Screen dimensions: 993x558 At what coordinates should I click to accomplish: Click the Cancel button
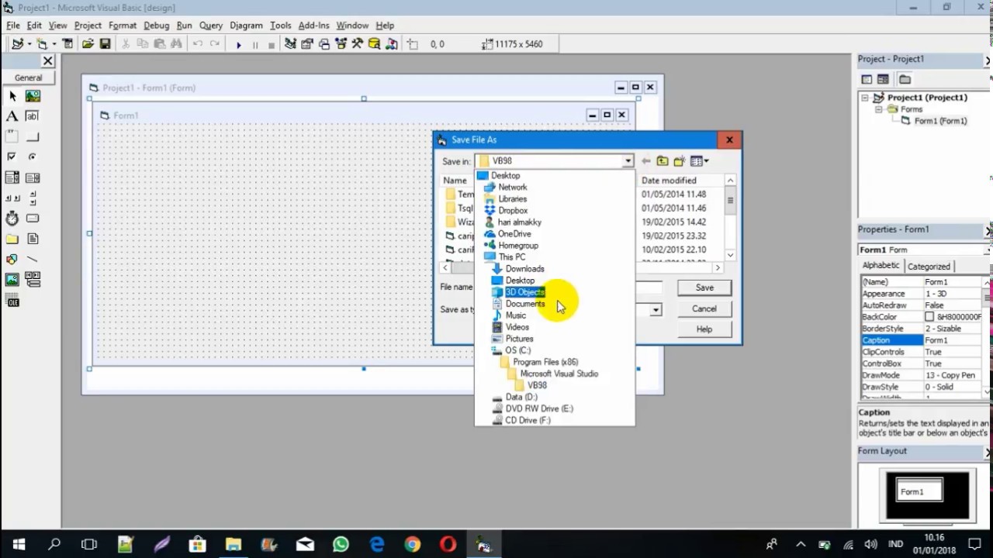[x=704, y=308]
